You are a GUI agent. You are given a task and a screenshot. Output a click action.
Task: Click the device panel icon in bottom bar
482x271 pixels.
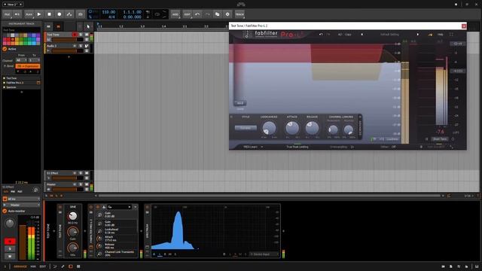click(x=70, y=266)
